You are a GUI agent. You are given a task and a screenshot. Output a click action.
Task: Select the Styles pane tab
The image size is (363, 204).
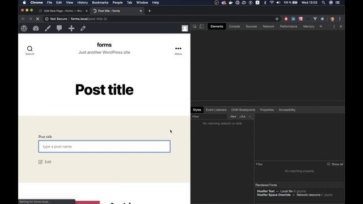click(x=197, y=110)
